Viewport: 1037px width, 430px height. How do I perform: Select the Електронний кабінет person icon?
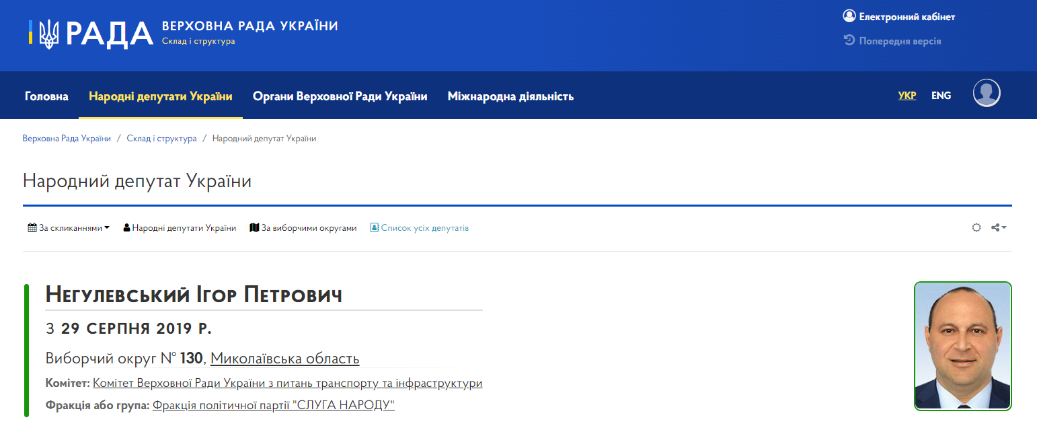[x=849, y=15]
